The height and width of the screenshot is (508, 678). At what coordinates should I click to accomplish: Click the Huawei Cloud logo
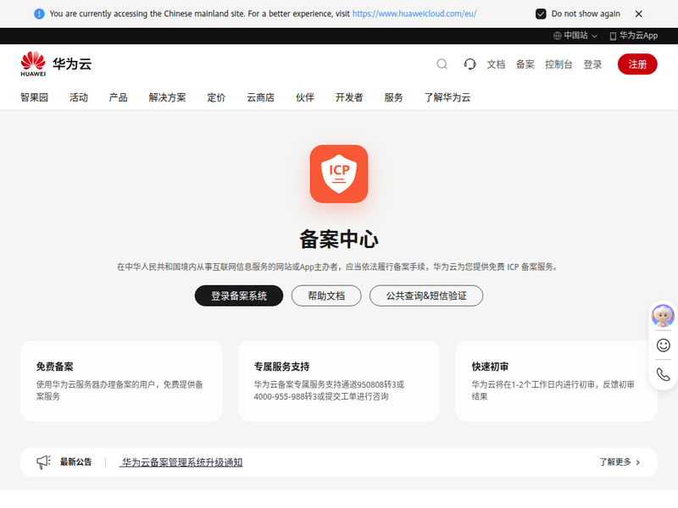tap(56, 64)
